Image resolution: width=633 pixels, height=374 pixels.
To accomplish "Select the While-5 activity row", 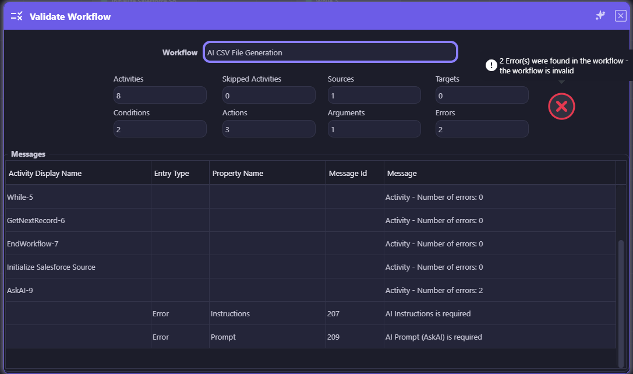I will click(310, 197).
